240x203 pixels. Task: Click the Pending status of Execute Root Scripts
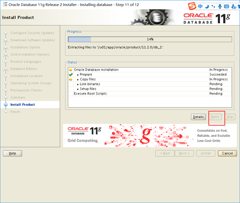pyautogui.click(x=216, y=94)
